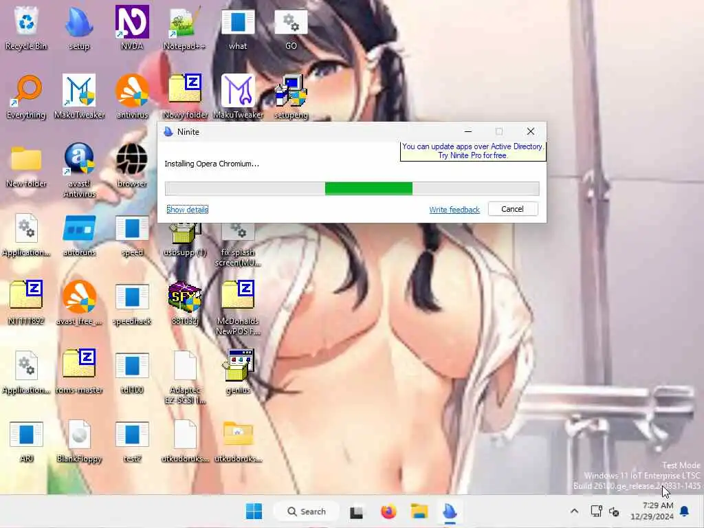The image size is (704, 528).
Task: Select the 'speed' file icon
Action: pos(132,234)
